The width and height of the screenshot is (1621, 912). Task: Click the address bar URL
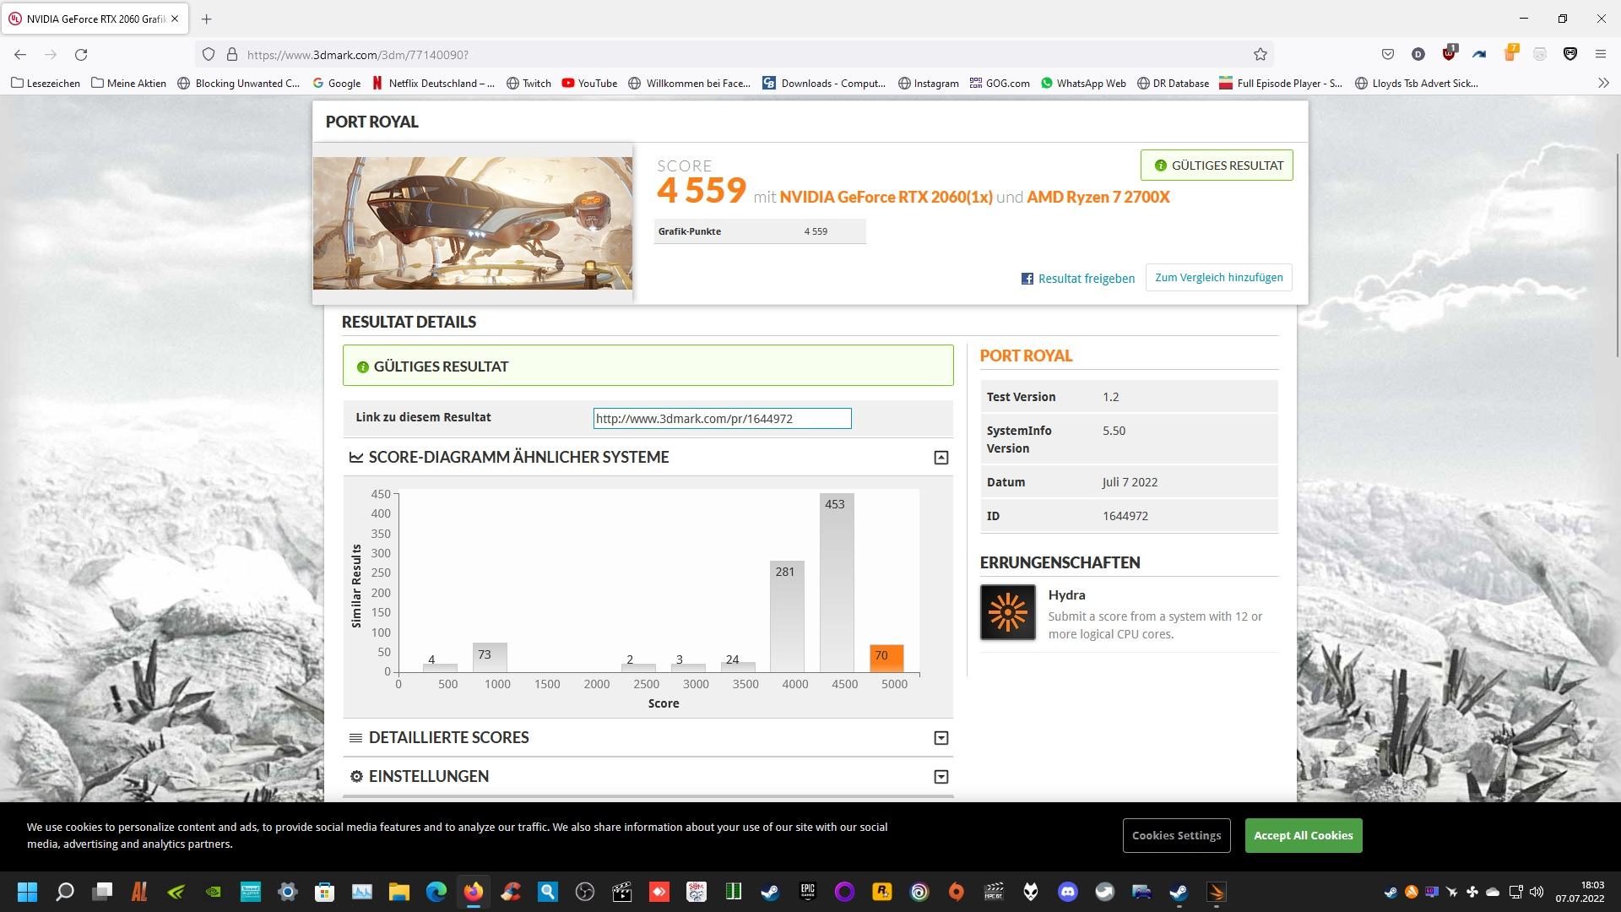(357, 55)
